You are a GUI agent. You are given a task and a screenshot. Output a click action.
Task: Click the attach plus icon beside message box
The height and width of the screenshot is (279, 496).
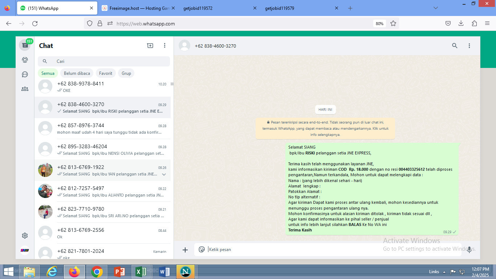185,250
